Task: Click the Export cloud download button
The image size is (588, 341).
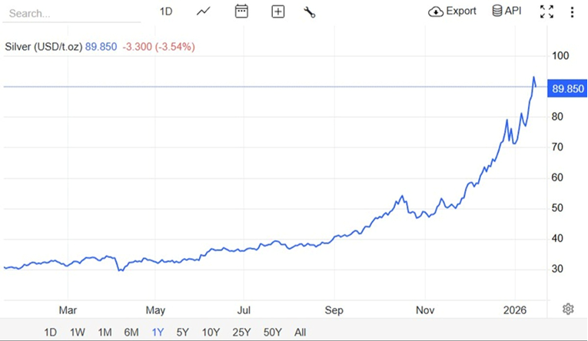Action: tap(453, 12)
